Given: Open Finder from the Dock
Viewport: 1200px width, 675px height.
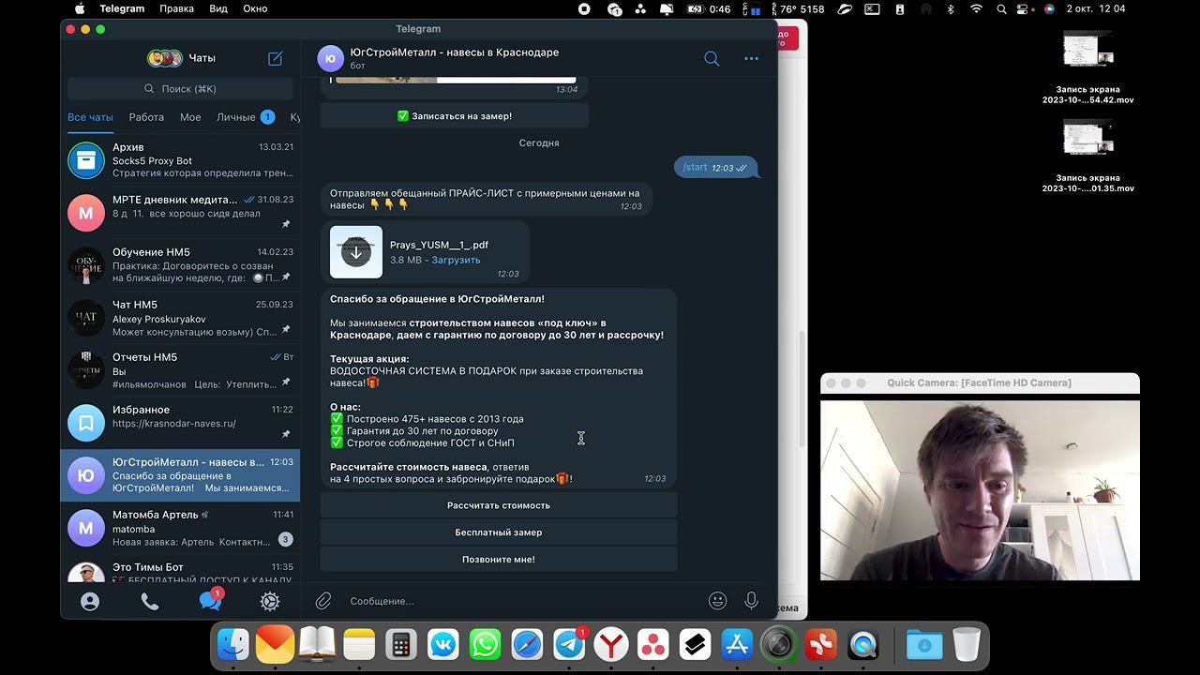Looking at the screenshot, I should (x=233, y=645).
